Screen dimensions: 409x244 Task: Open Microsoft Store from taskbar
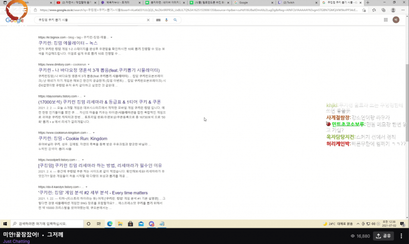tap(130, 224)
